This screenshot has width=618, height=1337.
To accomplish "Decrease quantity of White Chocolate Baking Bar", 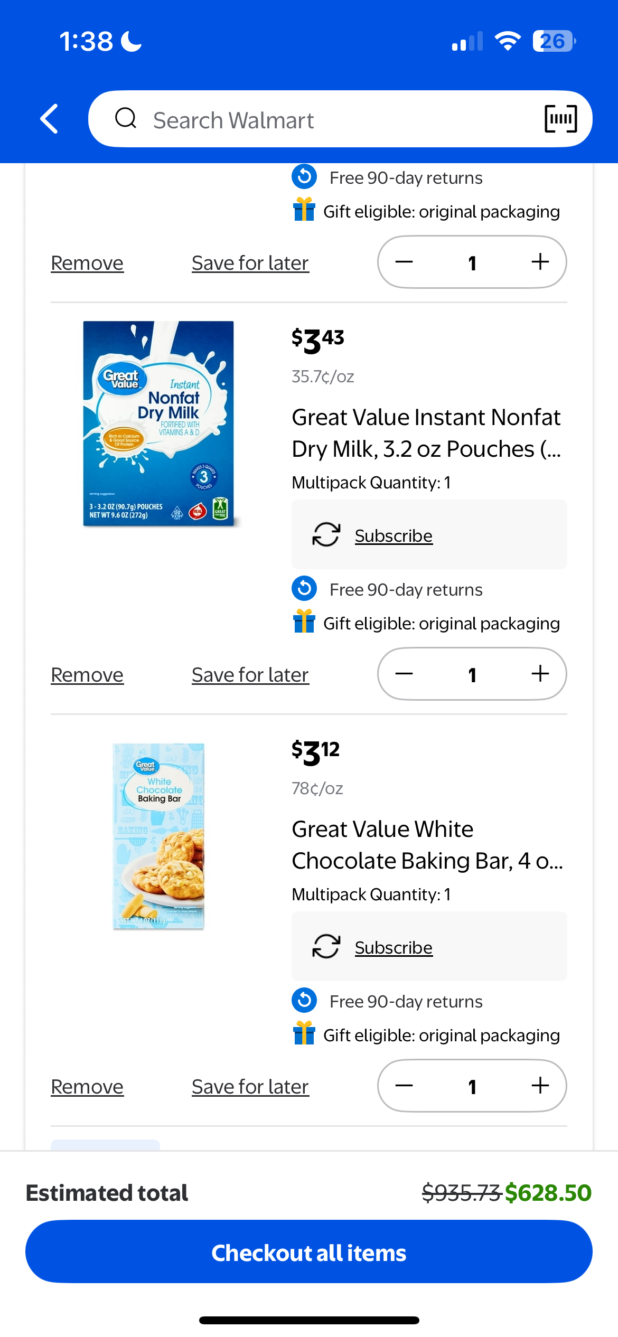I will pos(404,1086).
